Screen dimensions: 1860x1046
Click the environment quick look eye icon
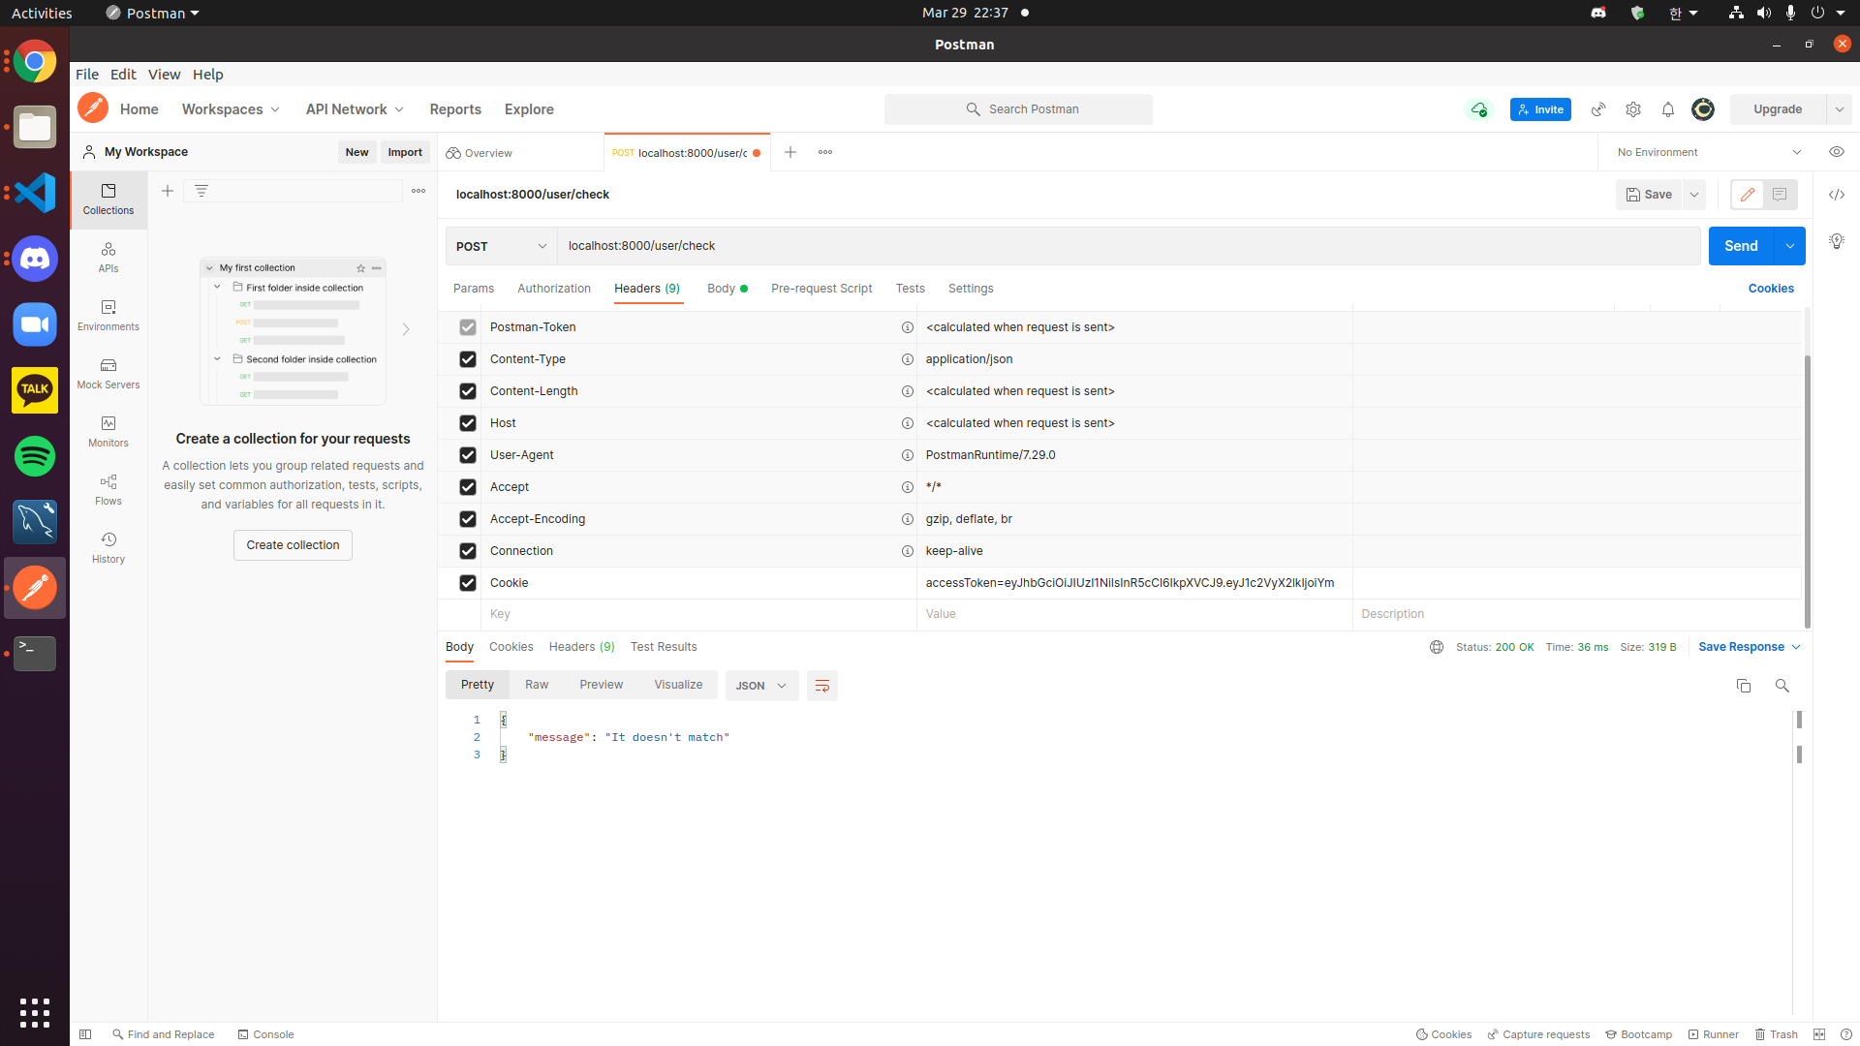(1837, 152)
